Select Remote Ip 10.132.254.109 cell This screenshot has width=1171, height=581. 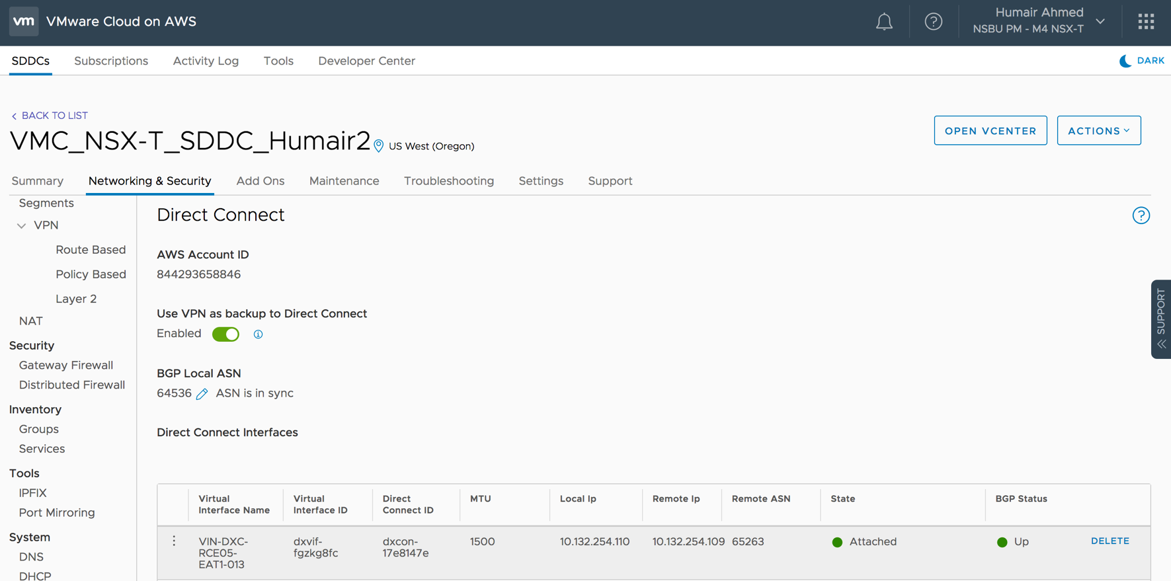688,542
